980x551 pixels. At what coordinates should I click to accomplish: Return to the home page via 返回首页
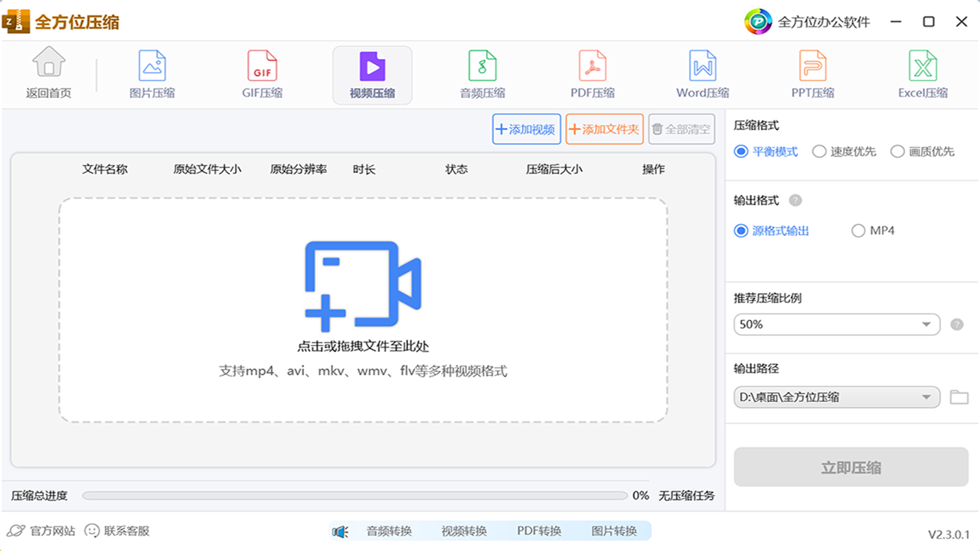[x=49, y=74]
